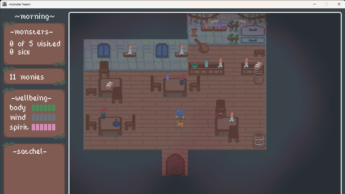This screenshot has height=194, width=345.
Task: Open the grey chest of drawers
Action: coord(253,34)
